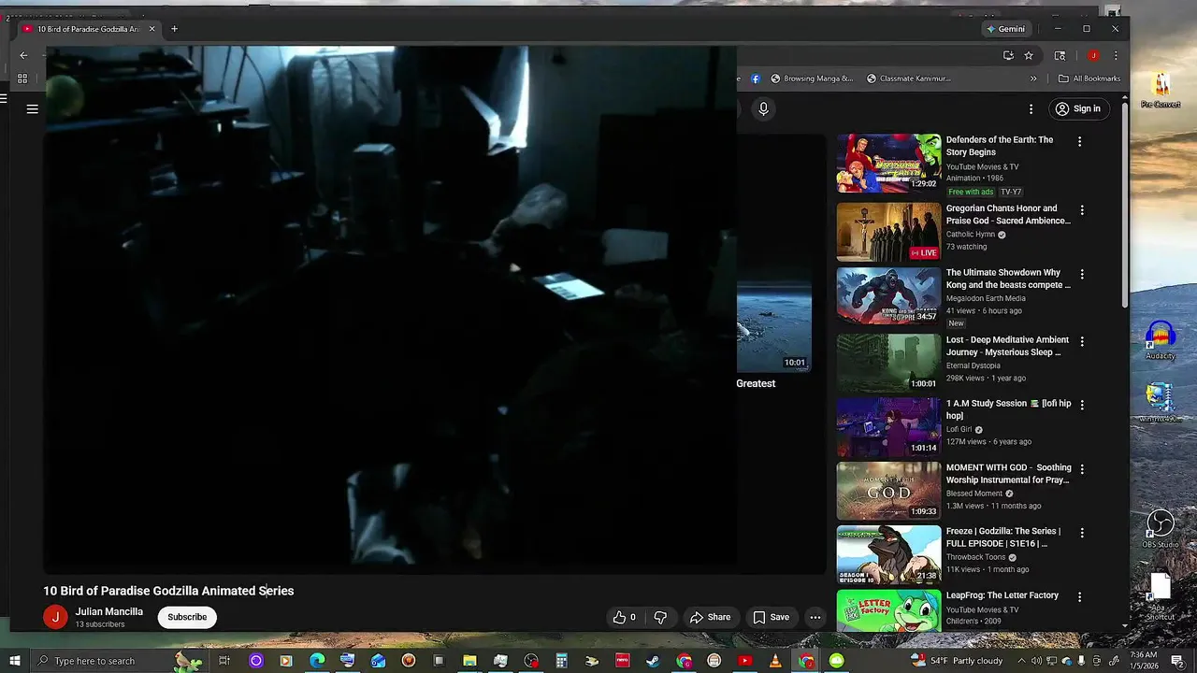Open VLC media player from the taskbar
Viewport: 1197px width, 673px height.
774,661
